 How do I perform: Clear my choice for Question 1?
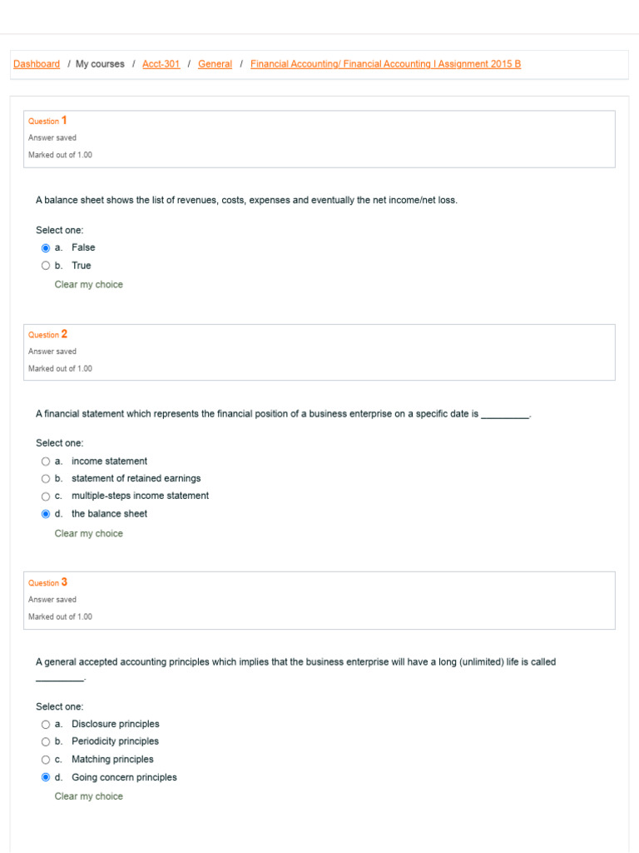pos(88,285)
